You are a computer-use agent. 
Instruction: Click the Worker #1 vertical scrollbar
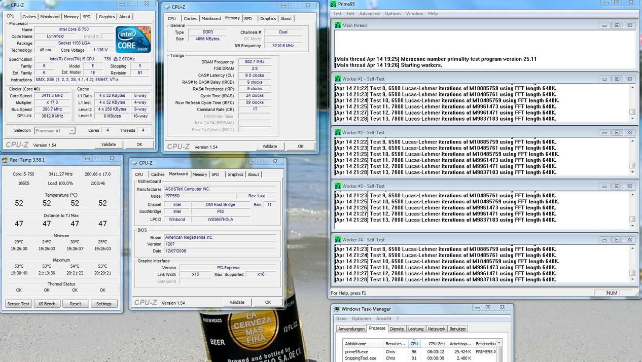point(632,103)
